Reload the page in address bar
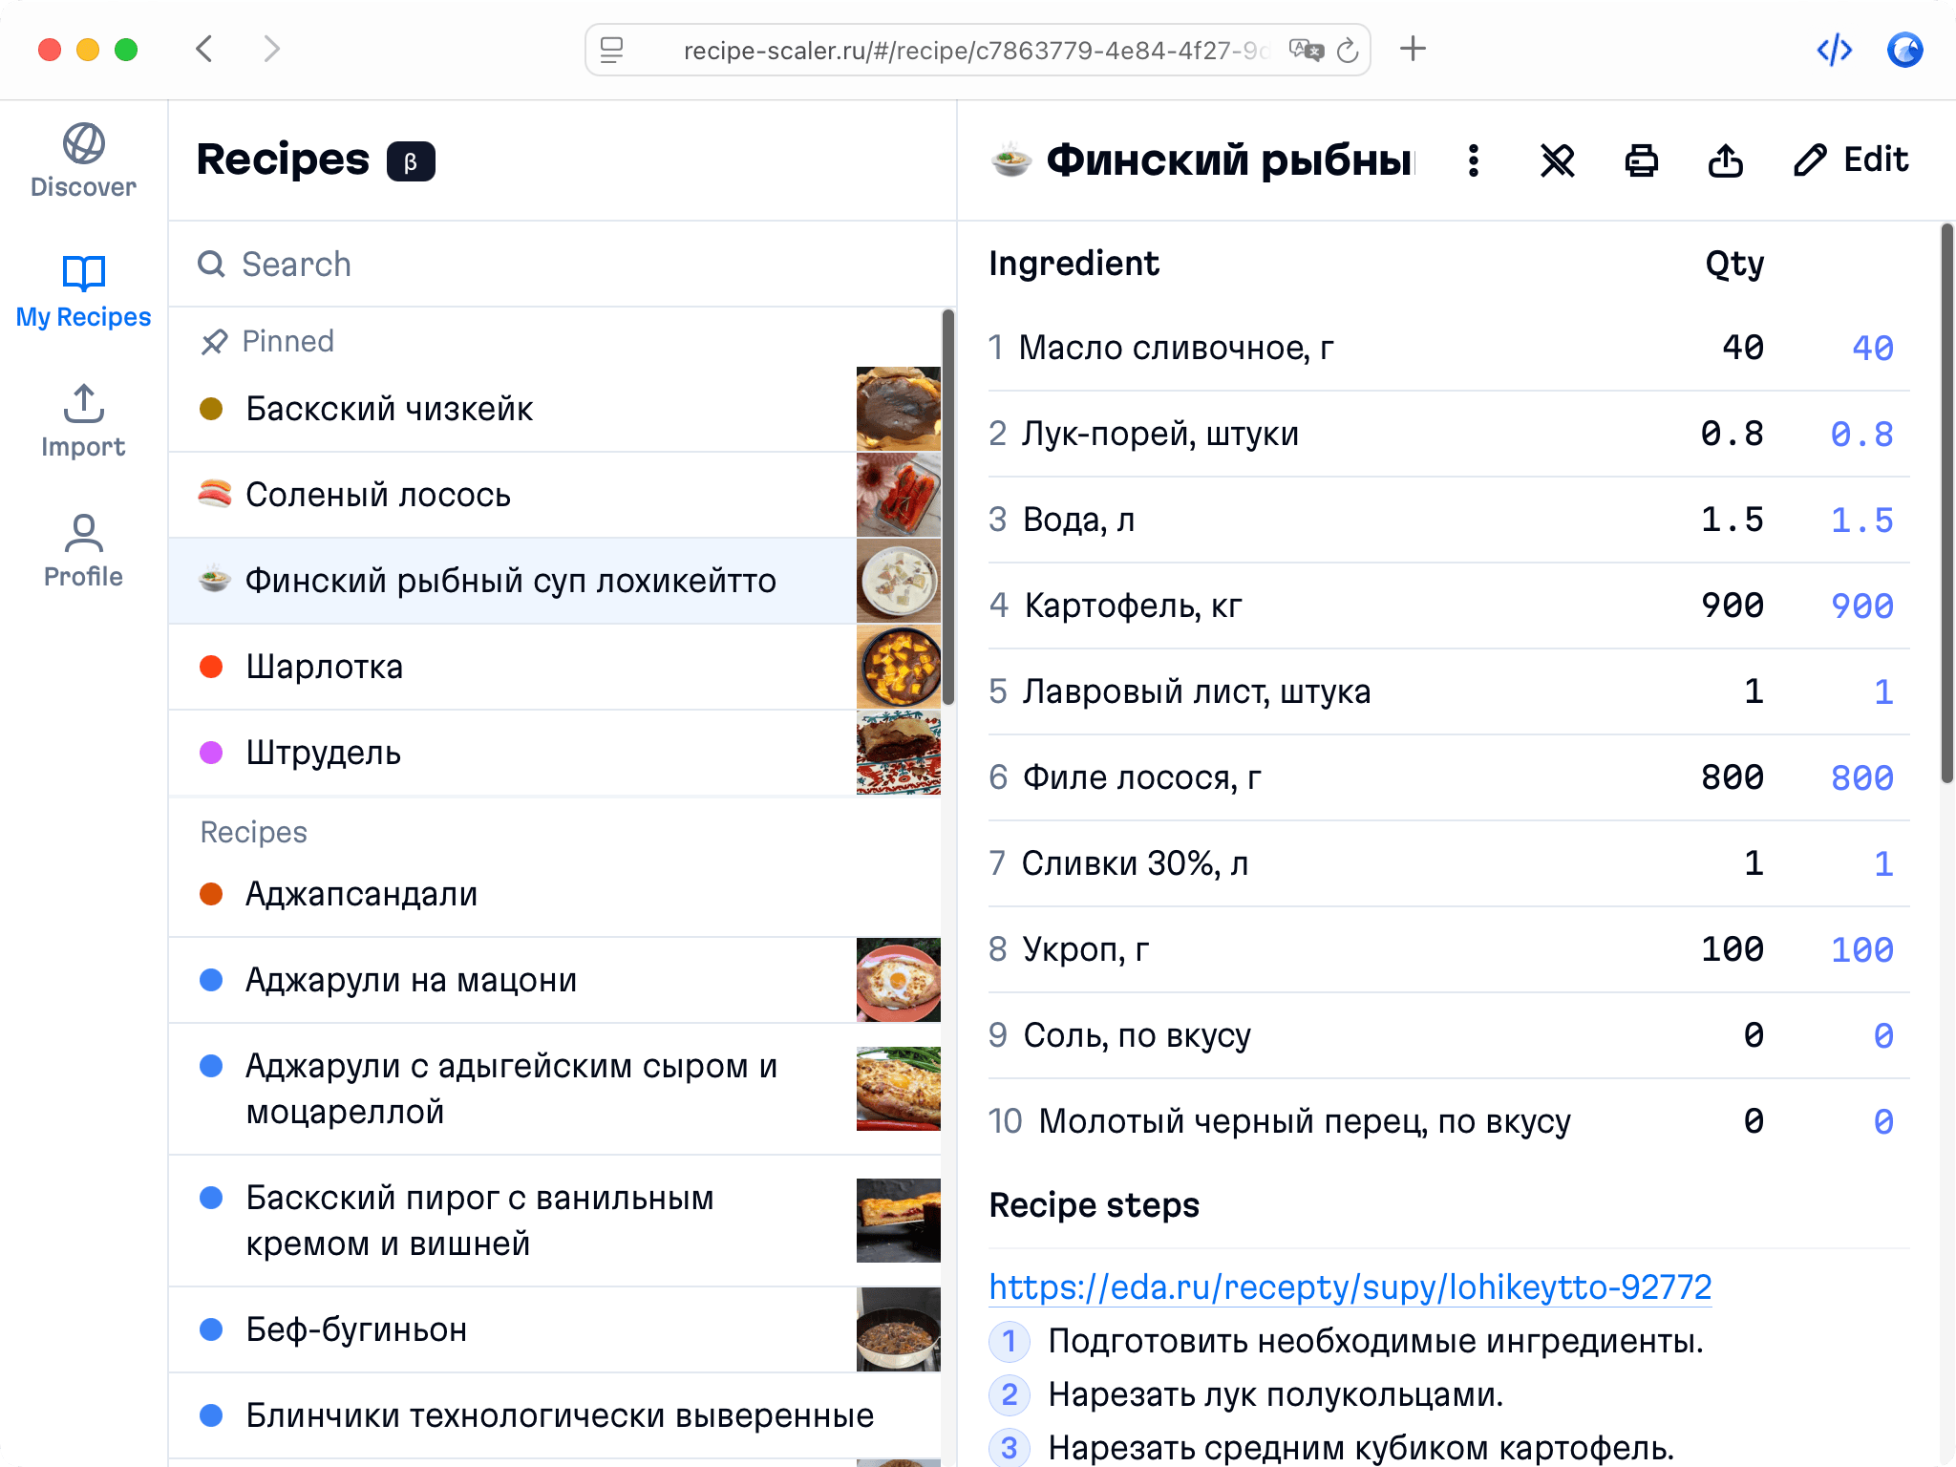Screen dimensions: 1956x1467 pyautogui.click(x=1348, y=51)
